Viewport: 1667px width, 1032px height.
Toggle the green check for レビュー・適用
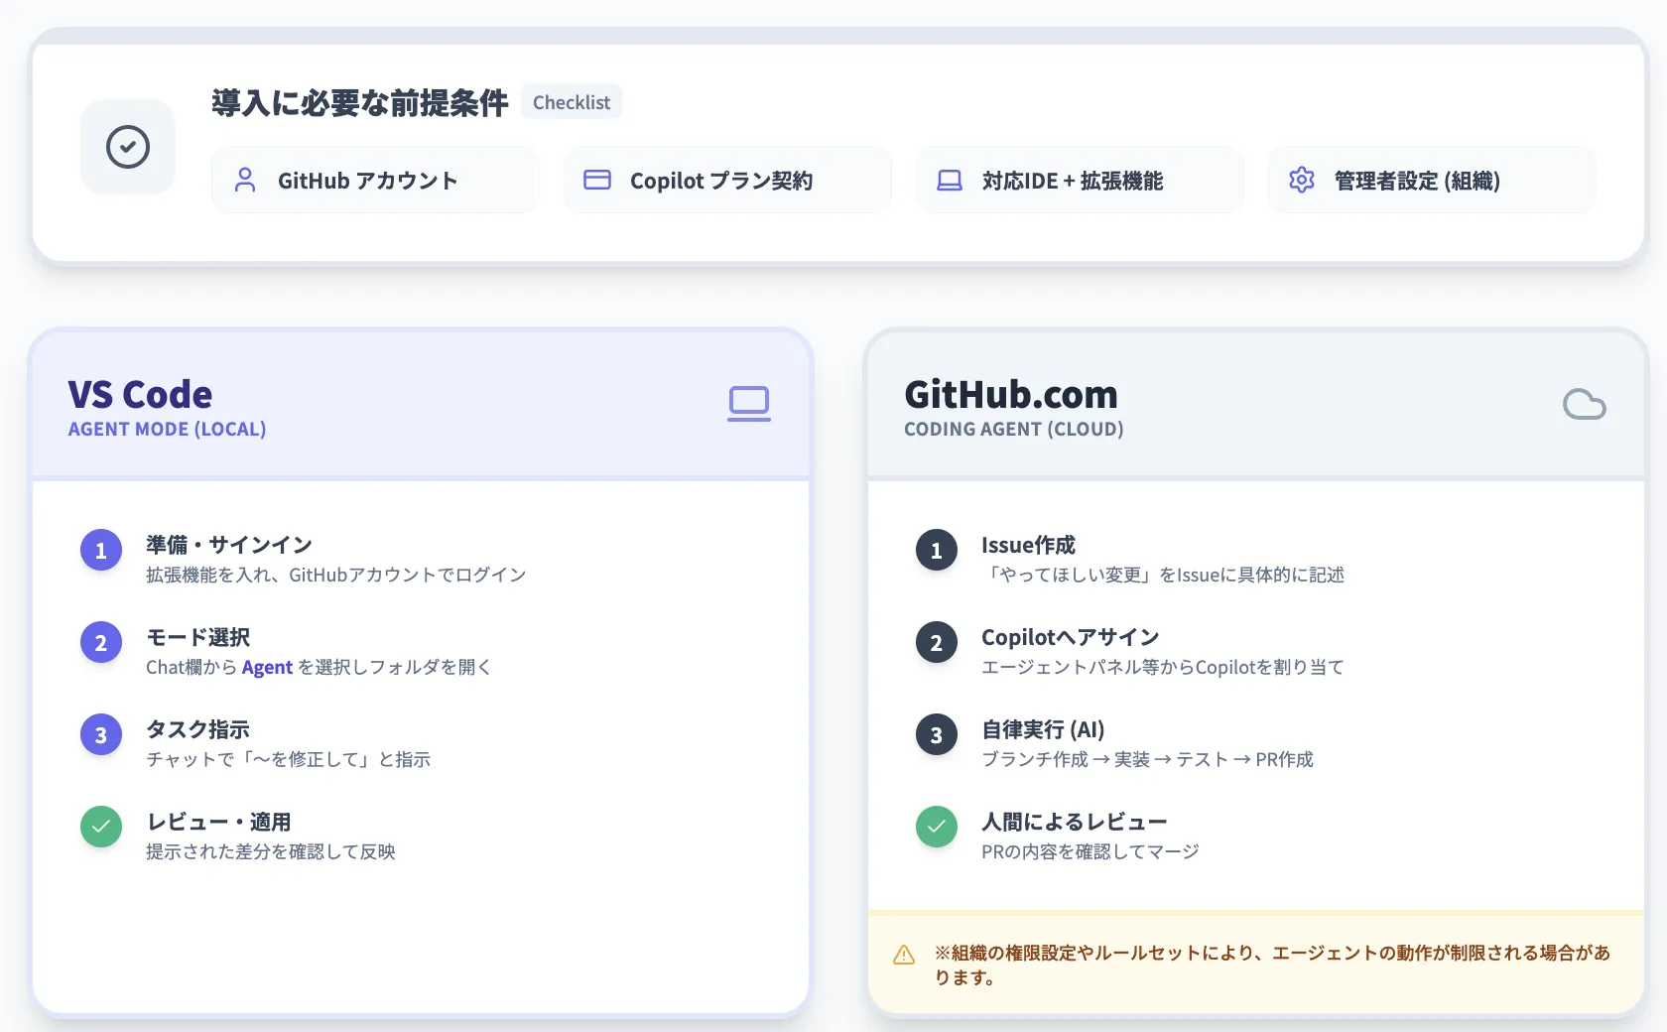pyautogui.click(x=100, y=826)
